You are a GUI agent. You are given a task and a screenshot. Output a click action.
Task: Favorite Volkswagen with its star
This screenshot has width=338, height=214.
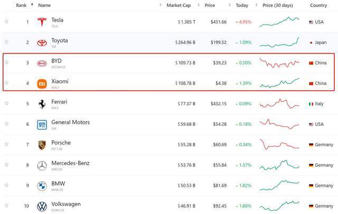click(x=7, y=206)
